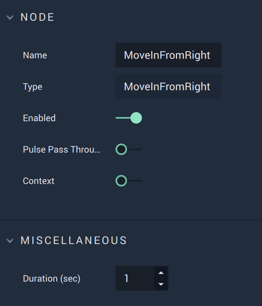Collapse the NODE section chevron
Image resolution: width=262 pixels, height=306 pixels.
[10, 17]
